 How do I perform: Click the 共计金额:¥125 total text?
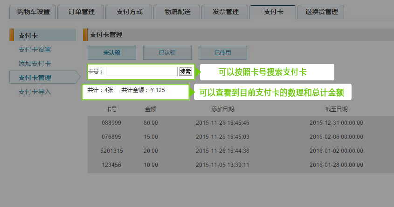(x=143, y=90)
